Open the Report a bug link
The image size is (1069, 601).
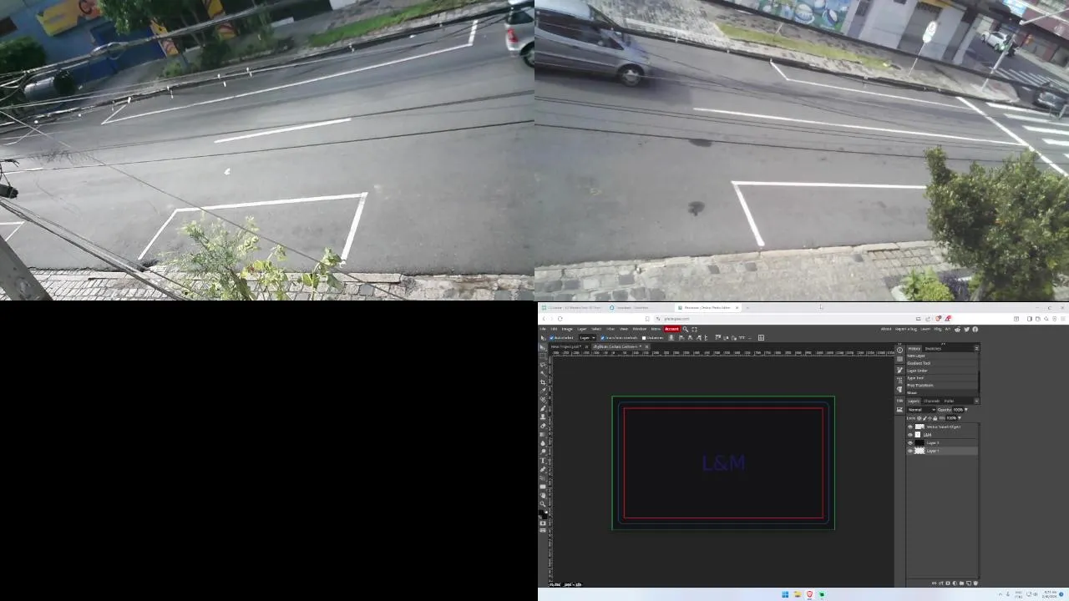pos(906,329)
